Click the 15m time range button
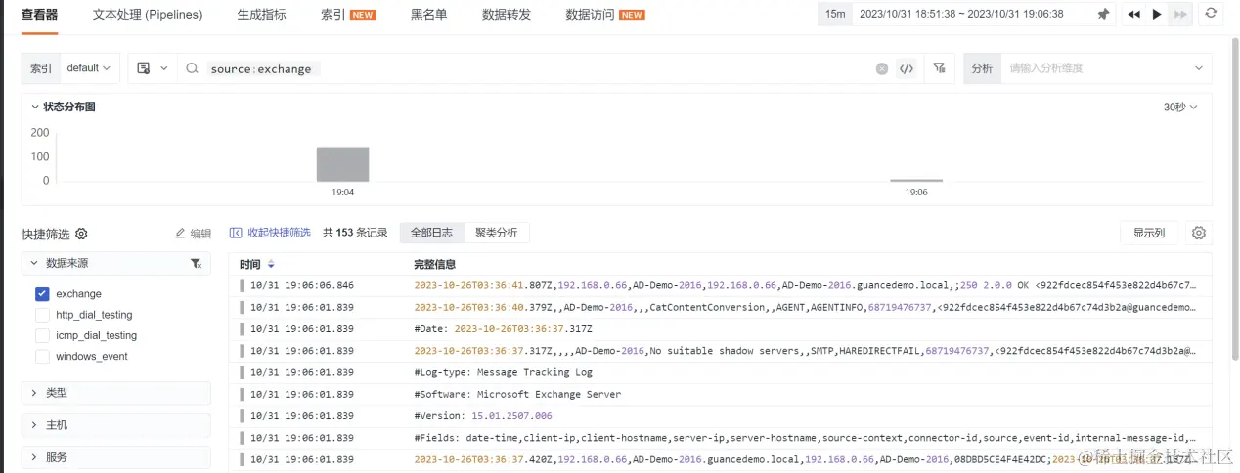This screenshot has height=473, width=1240. click(834, 15)
